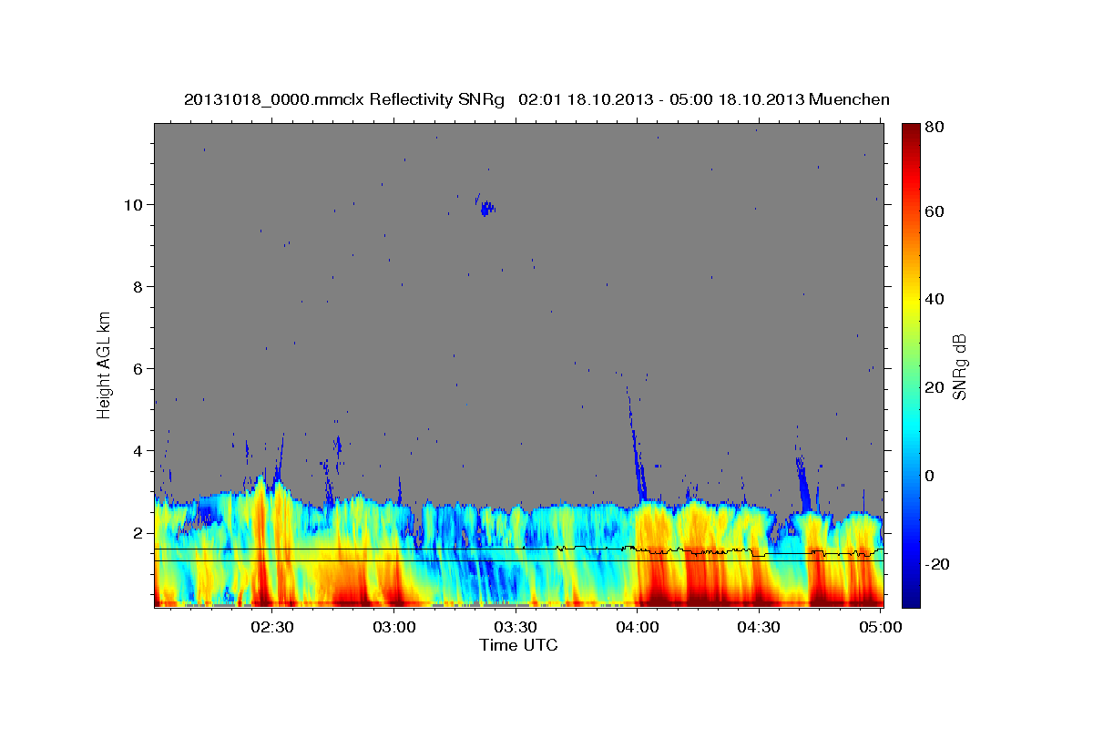The image size is (1093, 729).
Task: Click the dark blue bottom of colorbar
Action: (911, 600)
